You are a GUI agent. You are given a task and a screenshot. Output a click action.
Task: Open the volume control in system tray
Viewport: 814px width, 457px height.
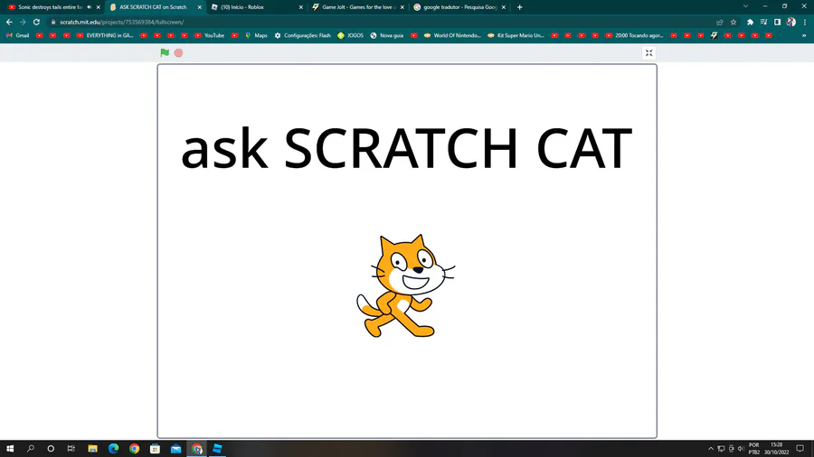pos(741,449)
